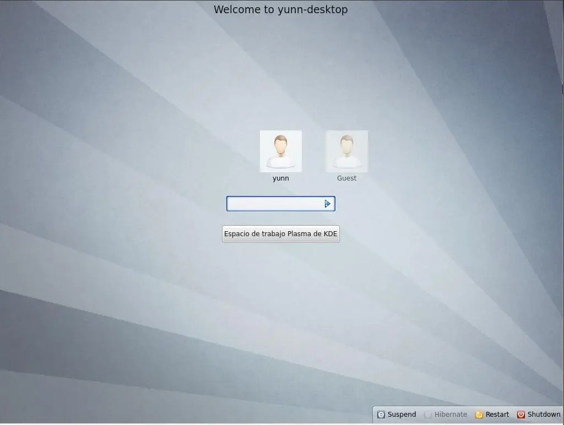The height and width of the screenshot is (425, 564).
Task: Open the Espacio de trabajo Plasma session selector
Action: click(x=280, y=234)
